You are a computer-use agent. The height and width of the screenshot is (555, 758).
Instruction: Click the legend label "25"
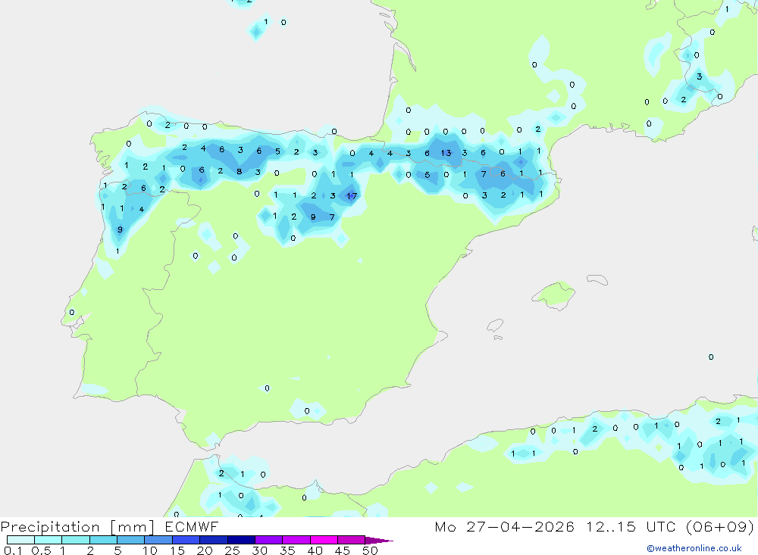[x=233, y=550]
